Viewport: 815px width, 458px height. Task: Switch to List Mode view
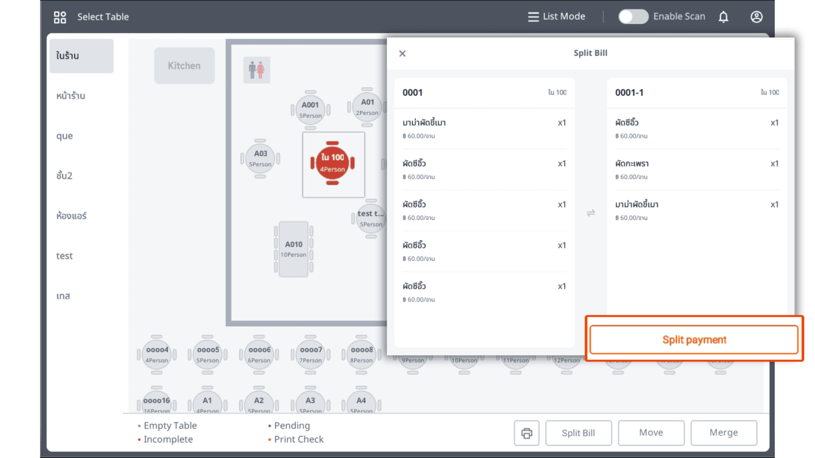[x=556, y=16]
